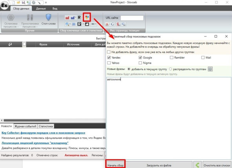Viewport: 232px width, 168px height.
Task: Uncheck the Yandex checkbox
Action: pyautogui.click(x=109, y=58)
